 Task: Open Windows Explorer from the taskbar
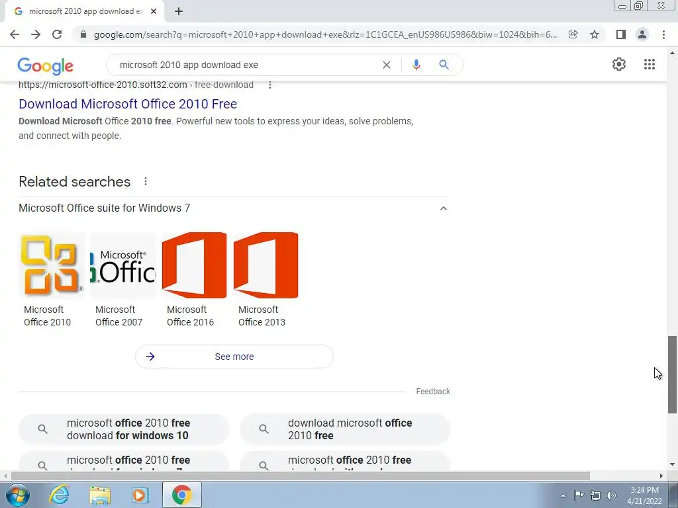(x=100, y=495)
